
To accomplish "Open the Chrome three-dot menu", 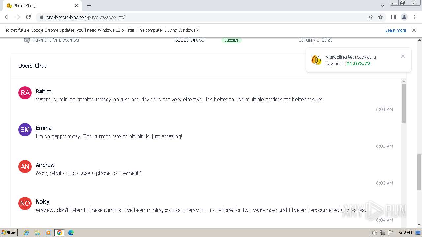I will tap(414, 17).
